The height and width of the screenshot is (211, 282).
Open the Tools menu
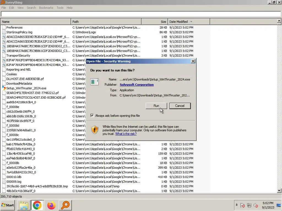pos(60,8)
